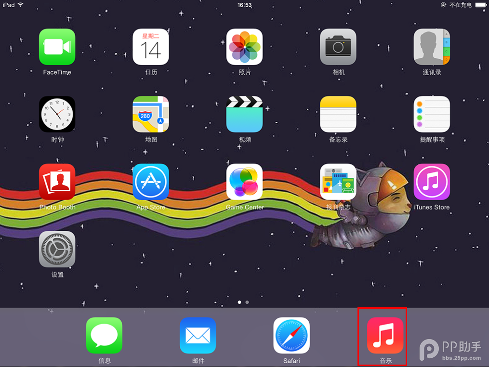Open the Music (音乐) app in dock

pyautogui.click(x=385, y=336)
